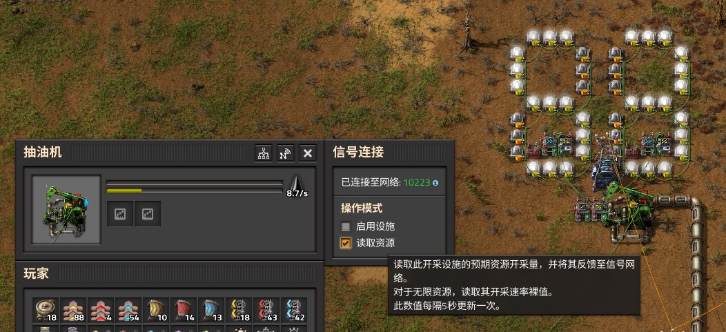Click the info icon beside network 10223
This screenshot has height=332, width=726.
(x=435, y=183)
